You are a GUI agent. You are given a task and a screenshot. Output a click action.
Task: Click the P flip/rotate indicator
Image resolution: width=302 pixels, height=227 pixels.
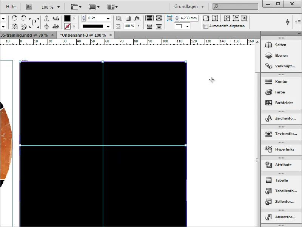click(34, 22)
